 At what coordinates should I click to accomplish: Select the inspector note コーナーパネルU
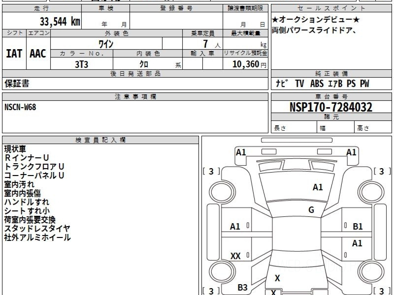(34, 175)
